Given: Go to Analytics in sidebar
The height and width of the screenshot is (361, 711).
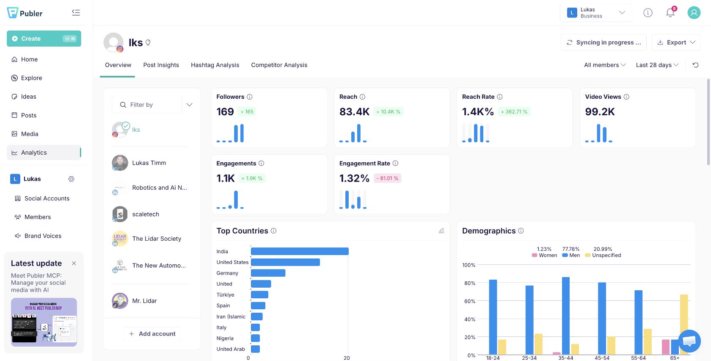Looking at the screenshot, I should coord(44,153).
